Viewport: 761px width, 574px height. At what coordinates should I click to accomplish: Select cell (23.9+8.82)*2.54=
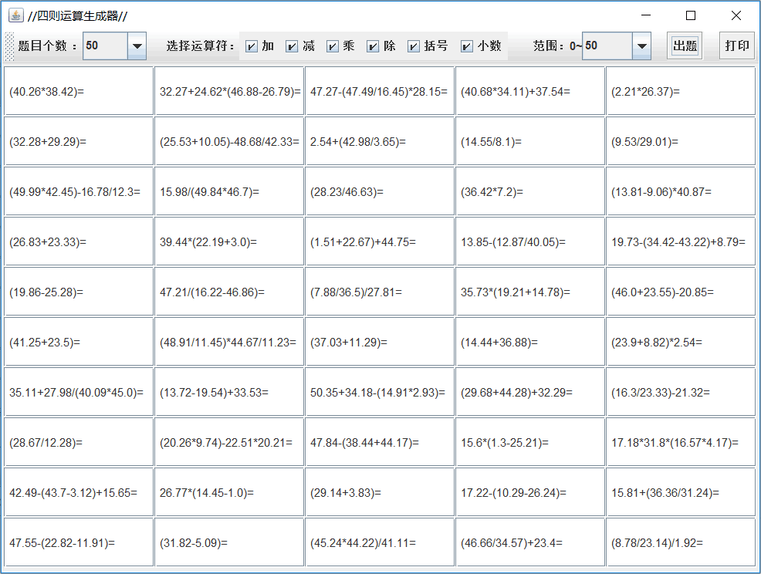pyautogui.click(x=681, y=342)
